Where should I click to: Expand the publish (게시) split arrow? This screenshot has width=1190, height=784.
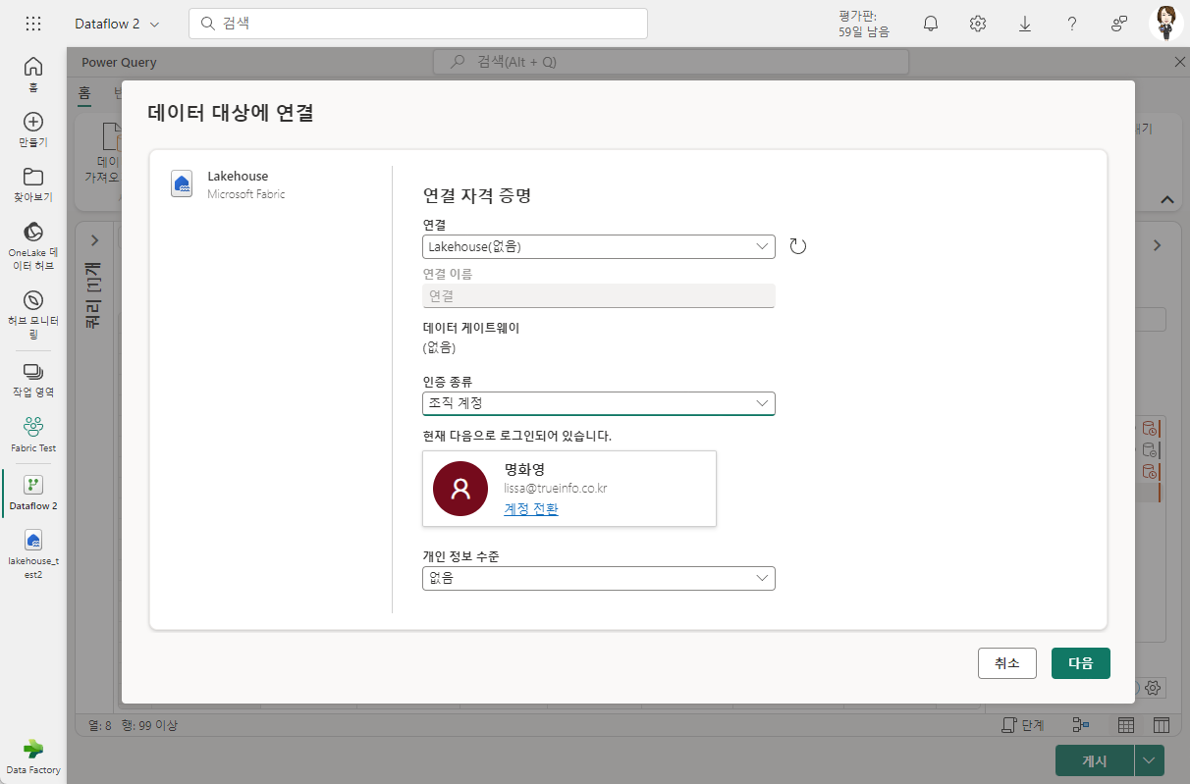click(x=1150, y=760)
